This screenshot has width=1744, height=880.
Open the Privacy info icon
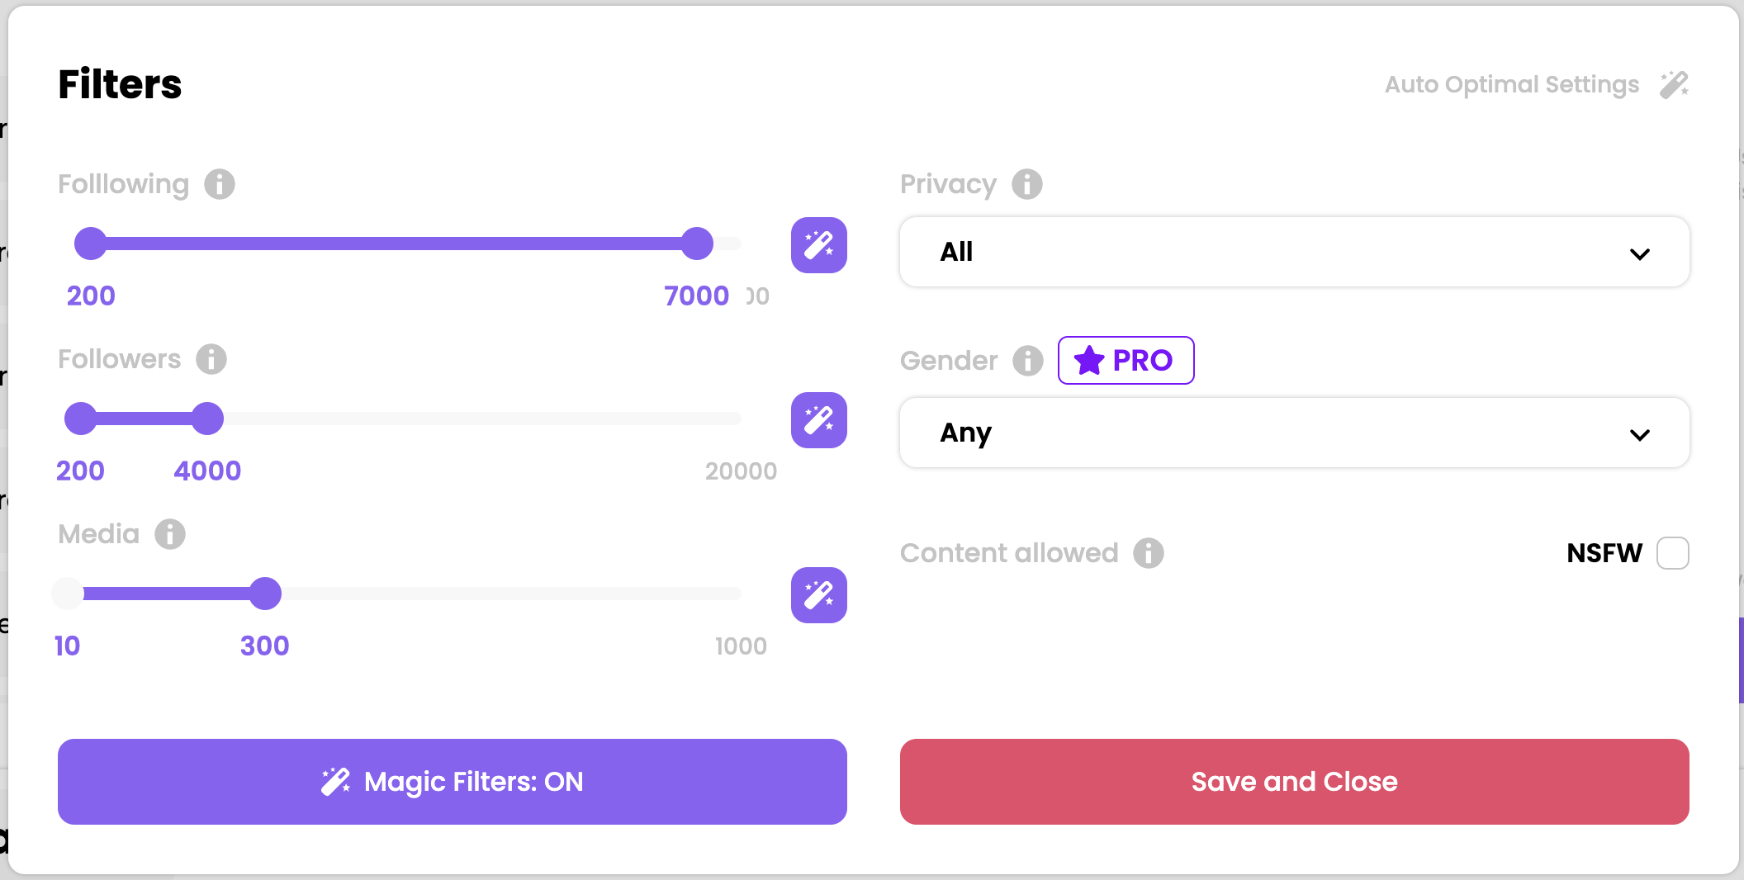pos(1027,184)
